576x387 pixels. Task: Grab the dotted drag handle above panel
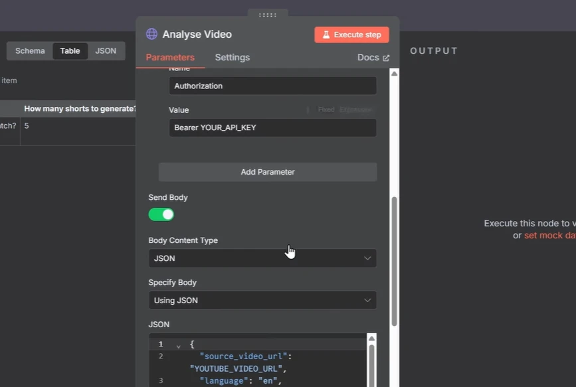coord(268,15)
